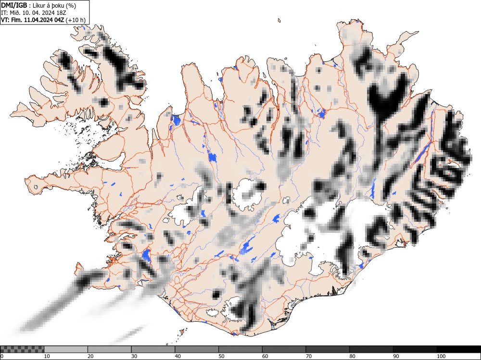Click the legend label '70'

click(309, 356)
